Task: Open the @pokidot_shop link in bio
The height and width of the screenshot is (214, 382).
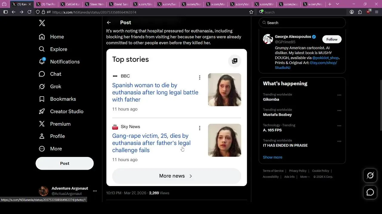Action: (x=325, y=58)
